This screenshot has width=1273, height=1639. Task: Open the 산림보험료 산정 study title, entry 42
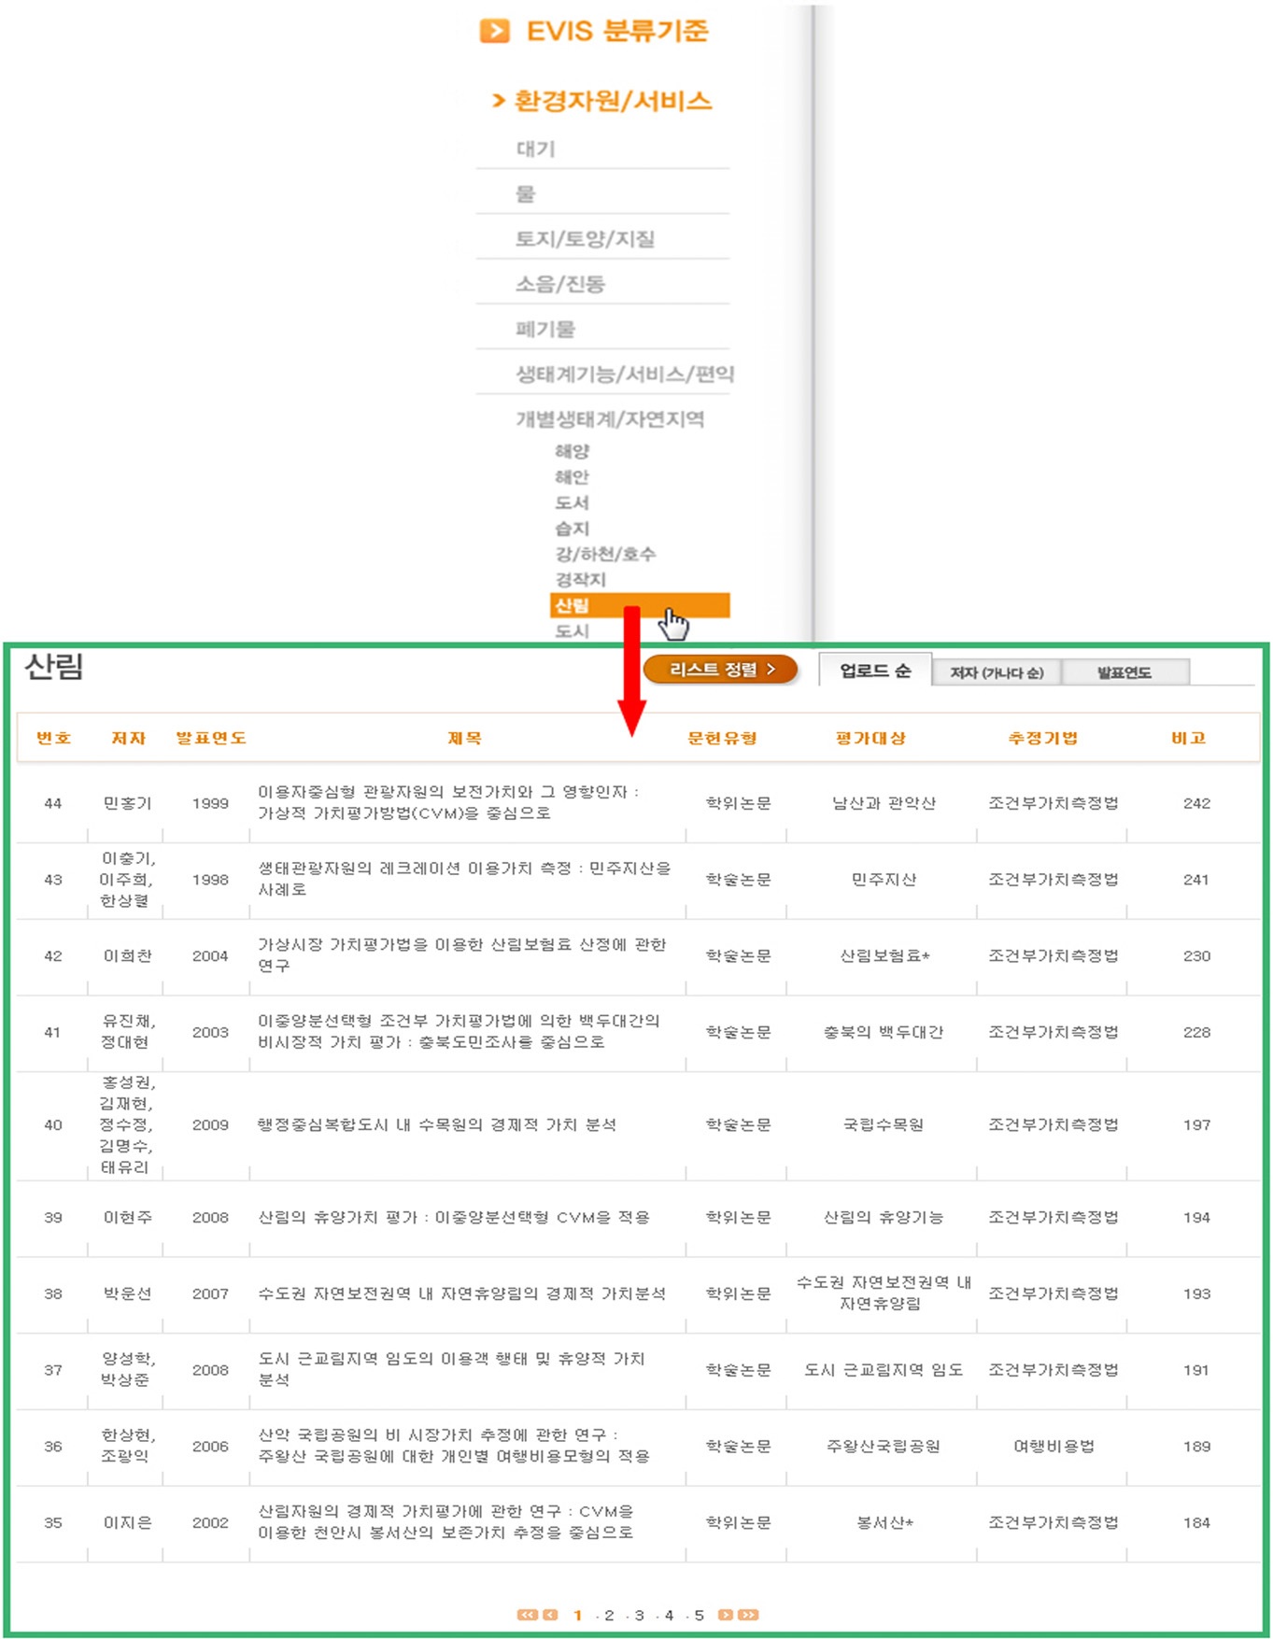pos(461,955)
